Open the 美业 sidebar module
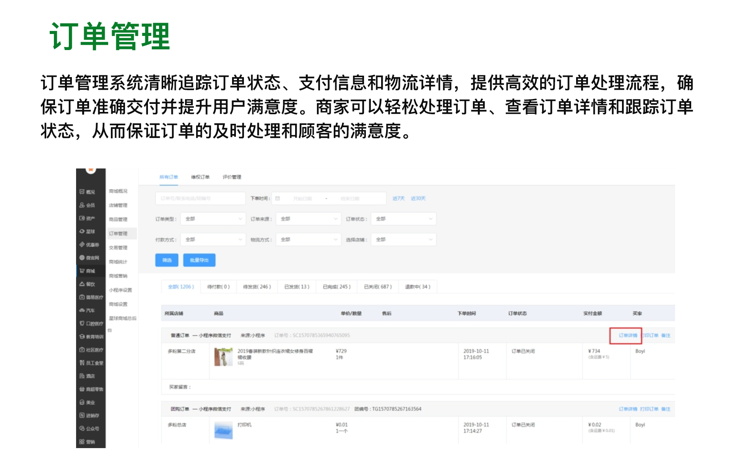 coord(90,403)
